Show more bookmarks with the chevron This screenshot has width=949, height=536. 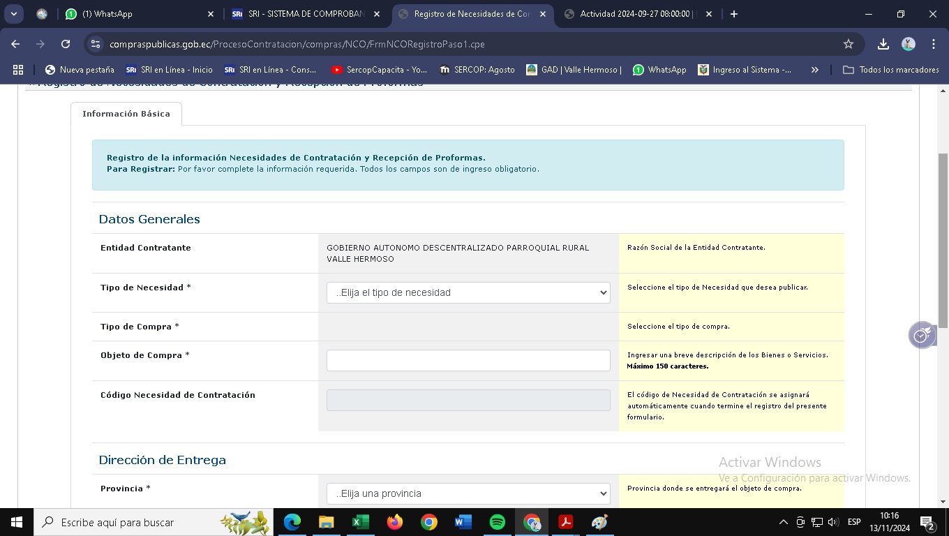point(814,70)
